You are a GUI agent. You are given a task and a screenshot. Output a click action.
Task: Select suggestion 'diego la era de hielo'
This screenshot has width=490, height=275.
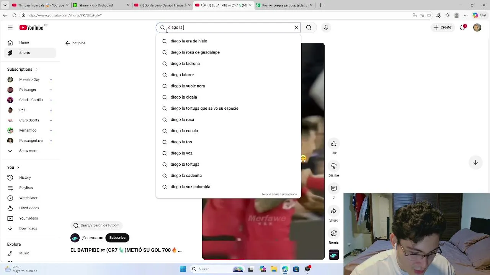click(229, 41)
